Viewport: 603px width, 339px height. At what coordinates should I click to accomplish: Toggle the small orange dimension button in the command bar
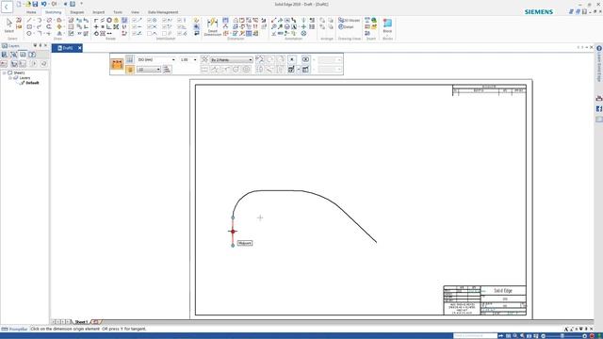(130, 70)
